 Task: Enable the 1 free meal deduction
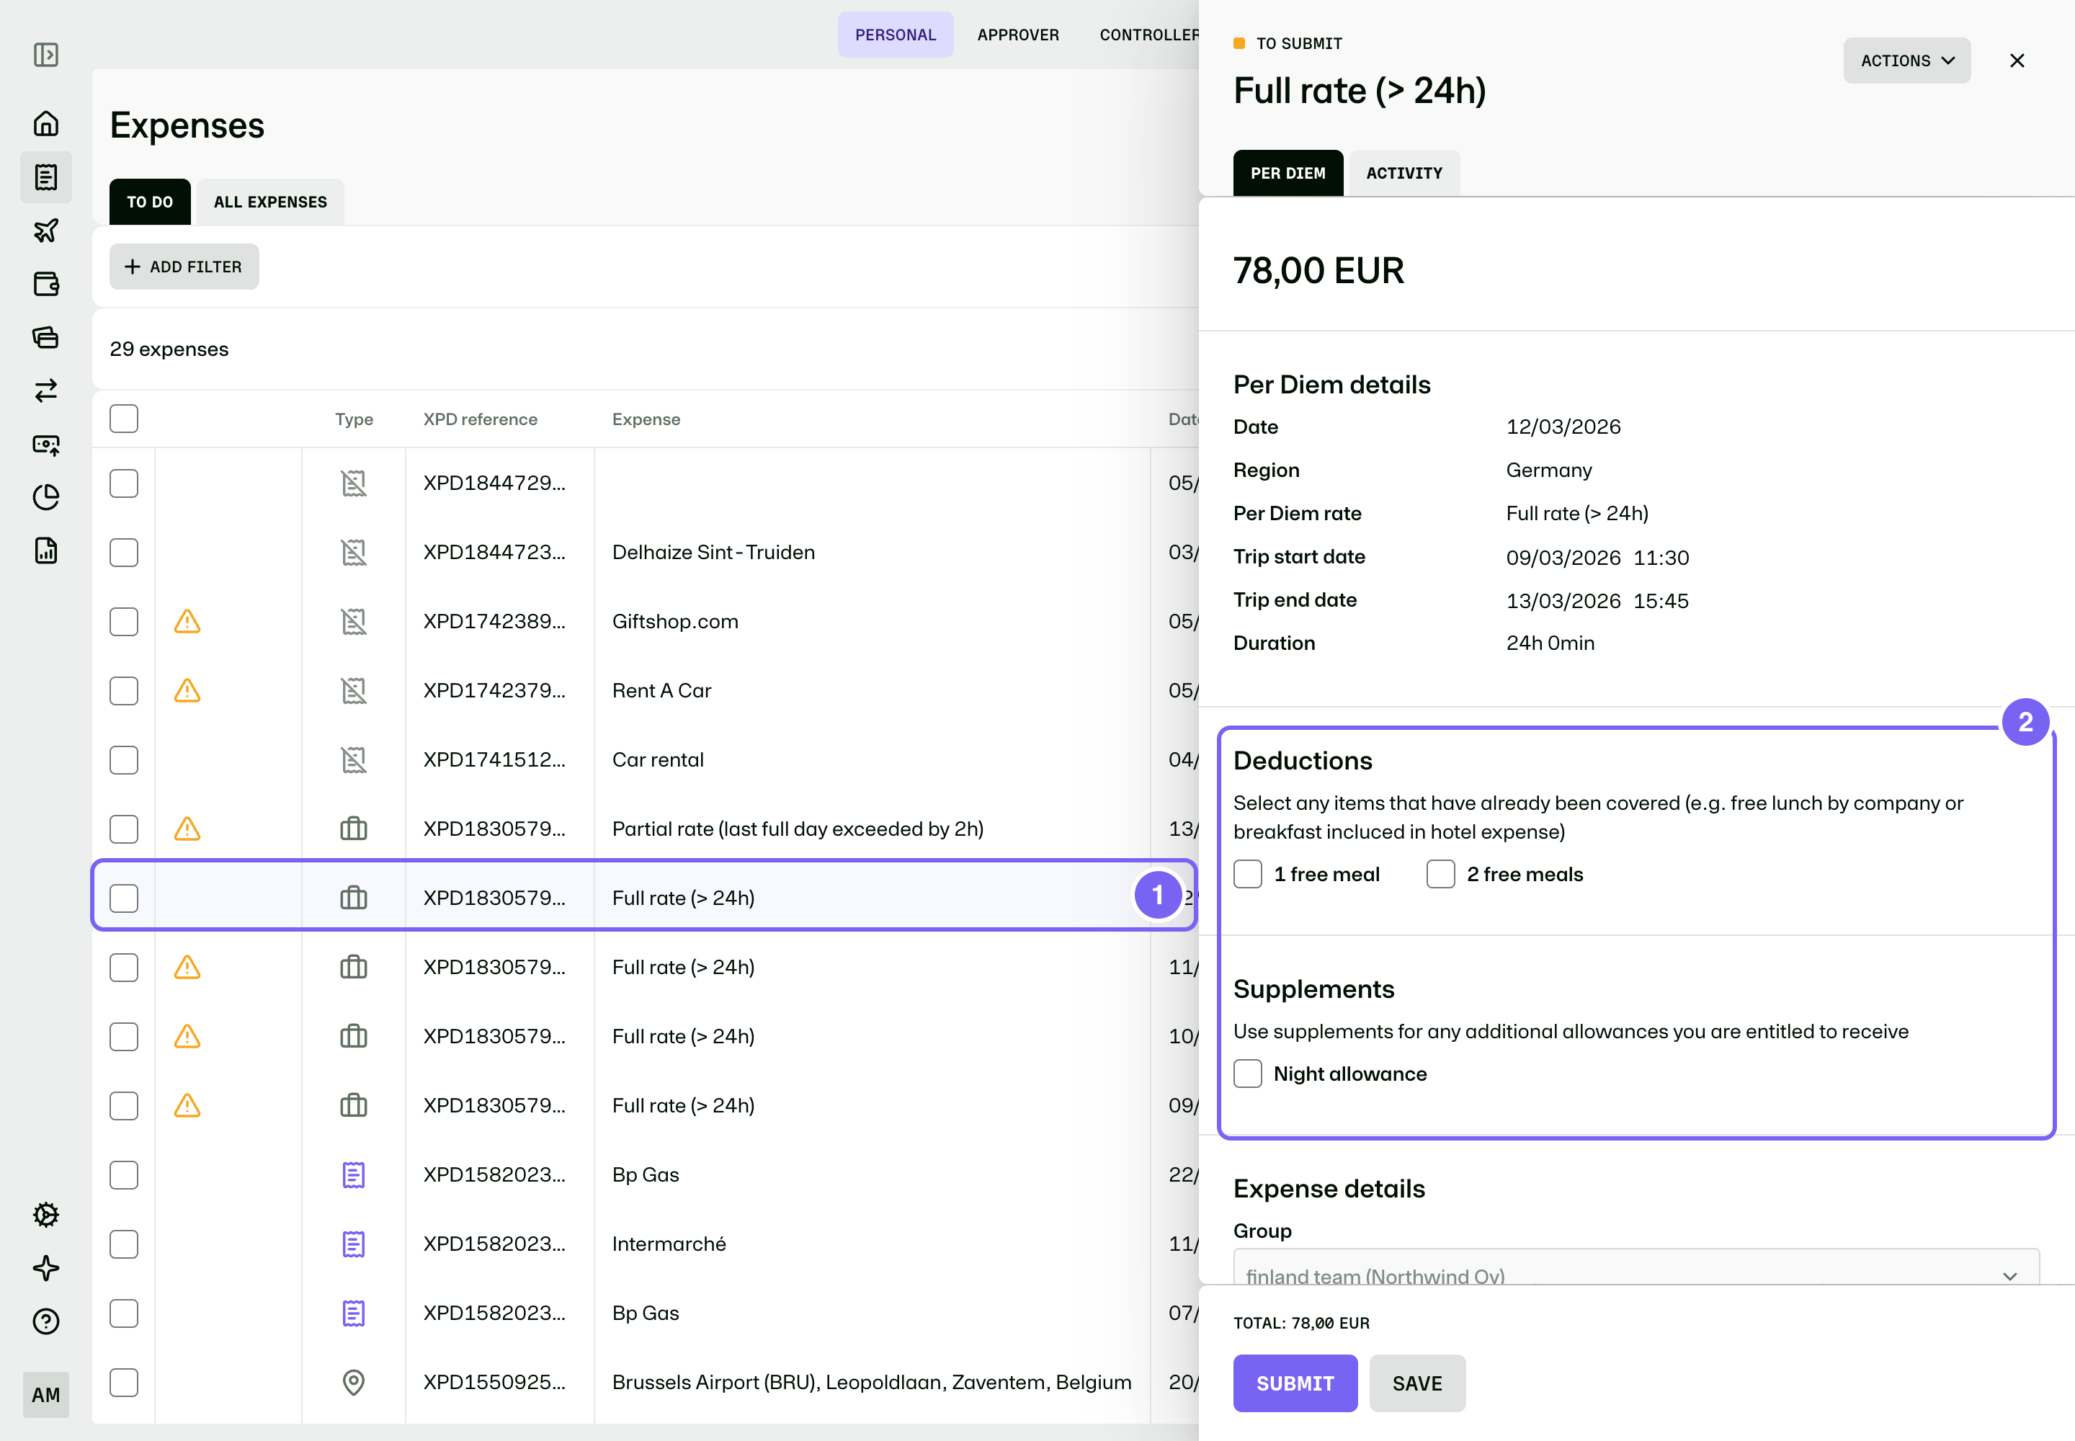tap(1248, 874)
